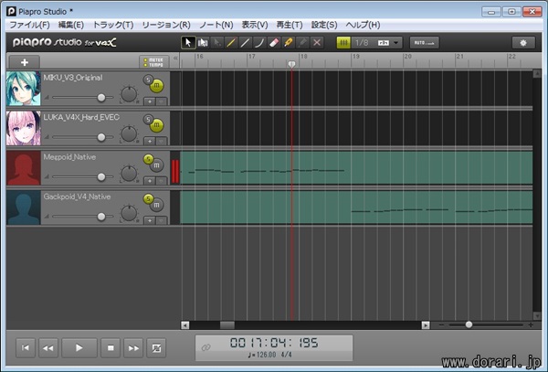The image size is (548, 372).
Task: Start playback with the play button
Action: tap(79, 348)
